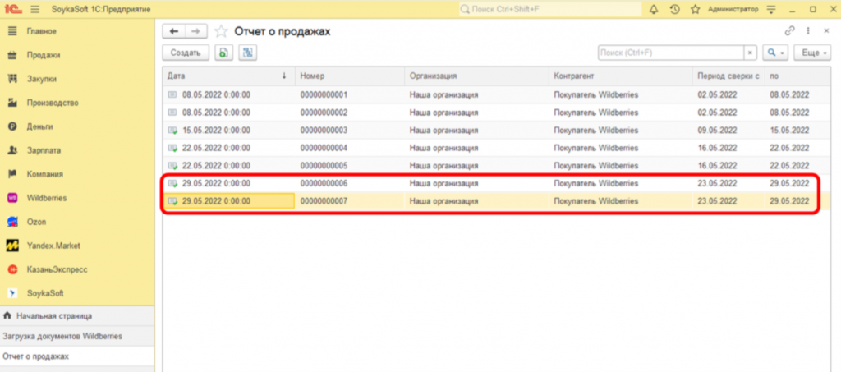This screenshot has width=841, height=372.
Task: Copy link to this form icon
Action: (790, 30)
